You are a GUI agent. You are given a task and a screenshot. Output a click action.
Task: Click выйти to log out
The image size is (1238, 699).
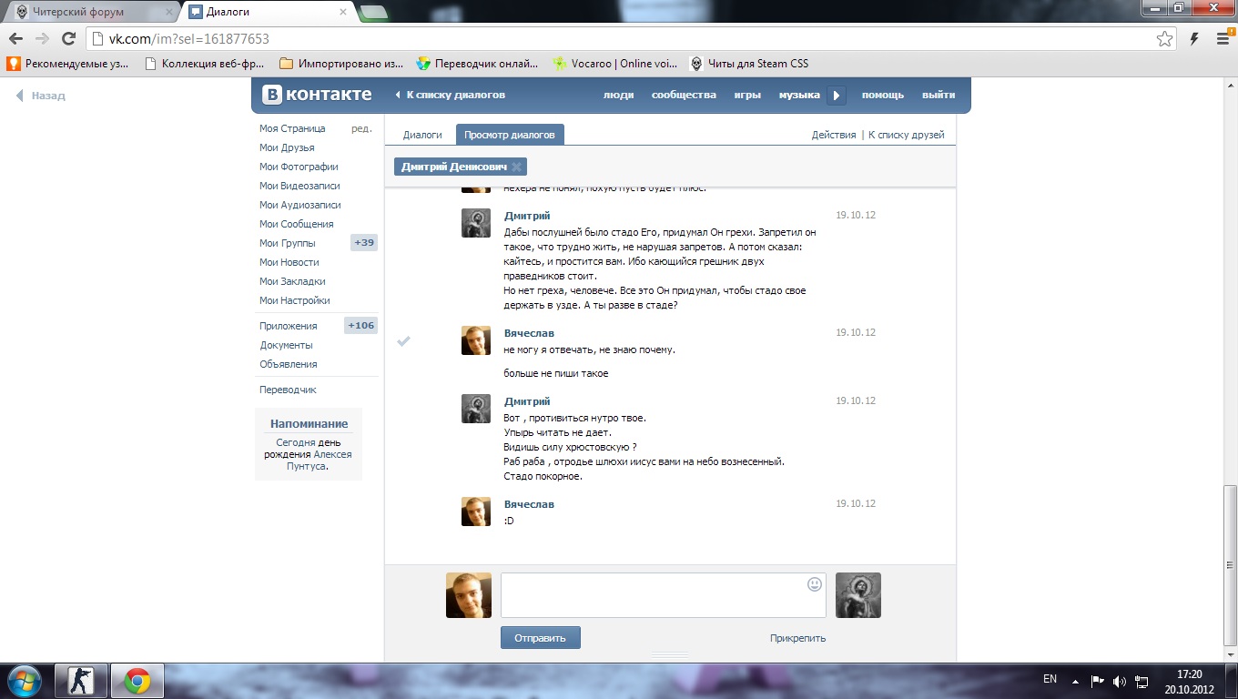pos(939,95)
